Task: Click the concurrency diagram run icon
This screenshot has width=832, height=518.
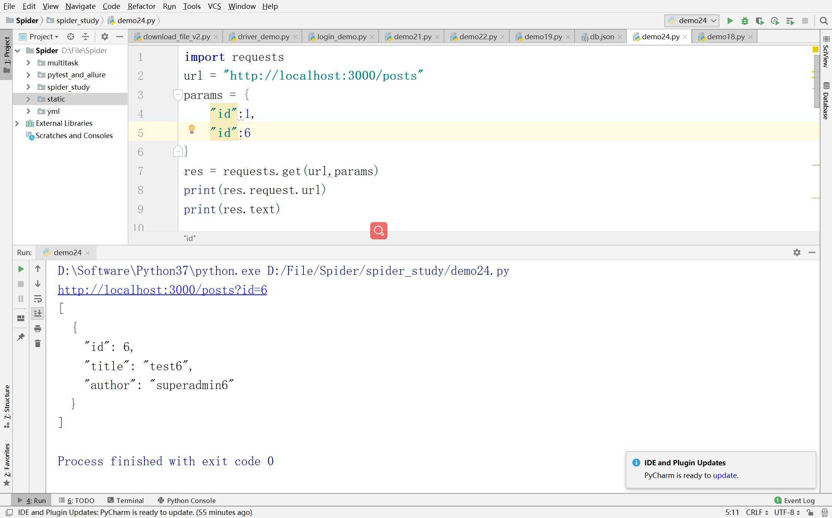Action: click(790, 21)
